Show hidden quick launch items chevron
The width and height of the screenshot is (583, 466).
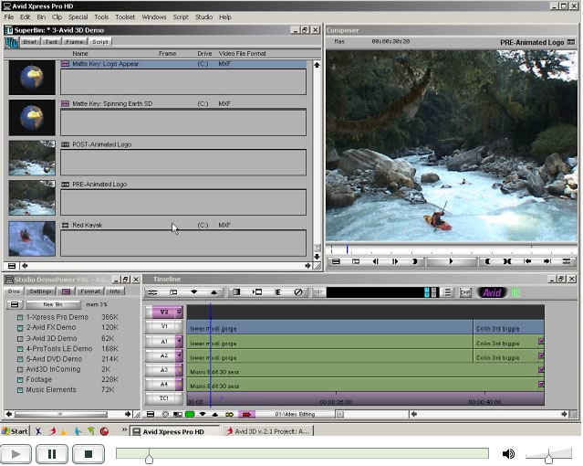[125, 430]
